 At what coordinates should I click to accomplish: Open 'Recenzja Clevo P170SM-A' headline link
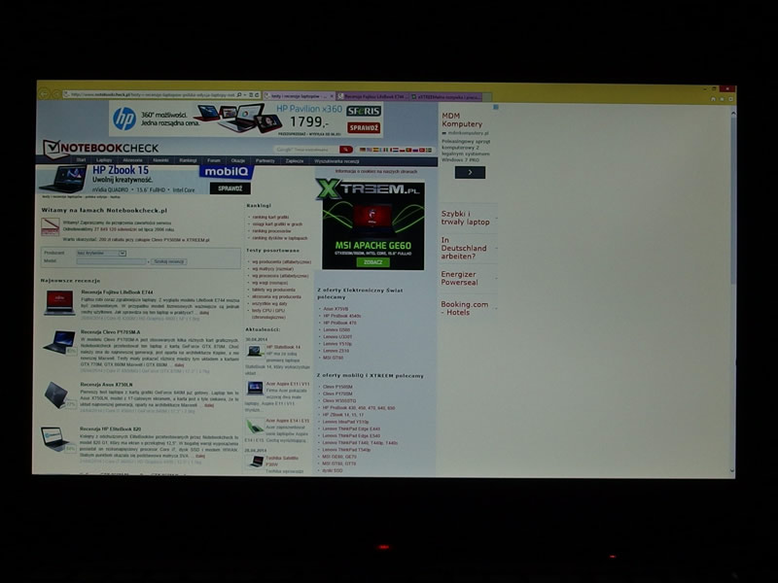pos(110,332)
